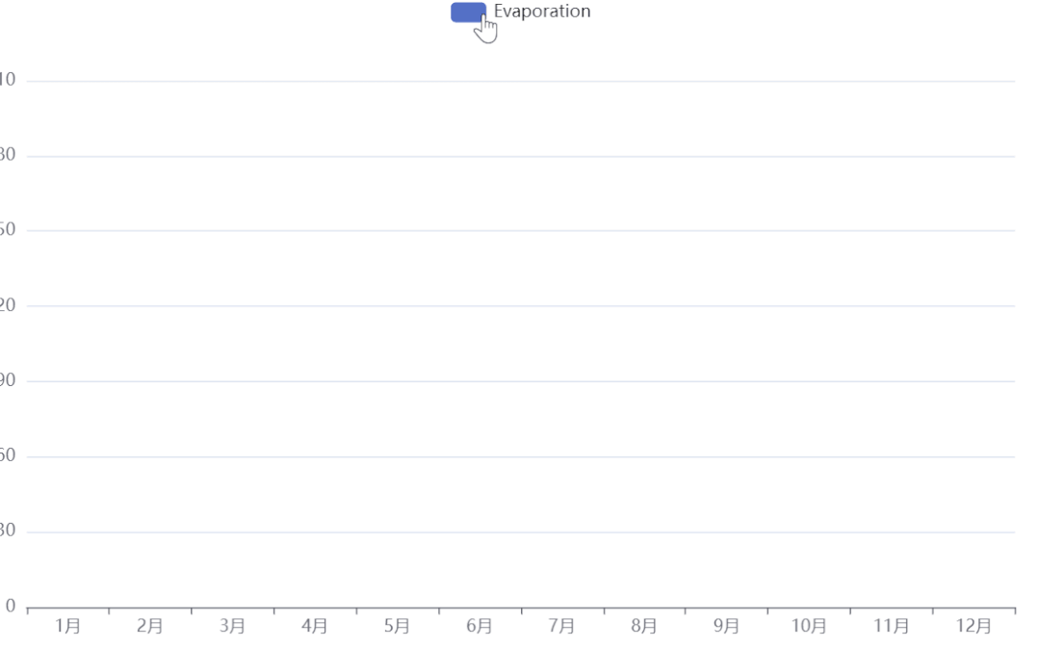Click the 8月 axis label
This screenshot has height=647, width=1039.
pos(644,626)
